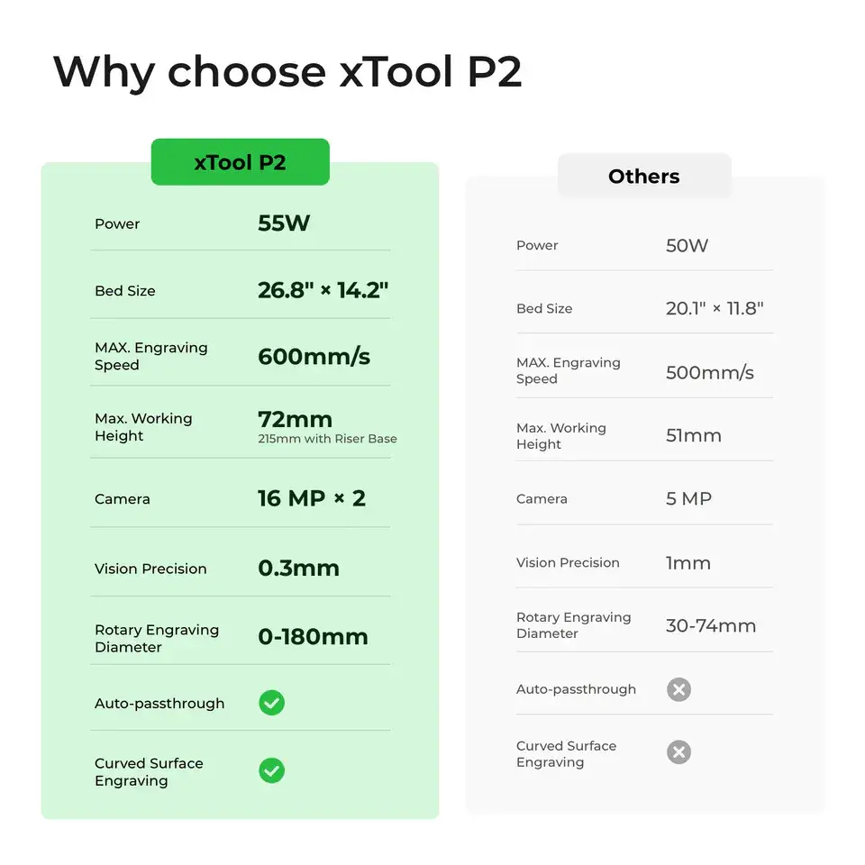
Task: Click the 600mm/s engraving speed value
Action: click(x=314, y=356)
